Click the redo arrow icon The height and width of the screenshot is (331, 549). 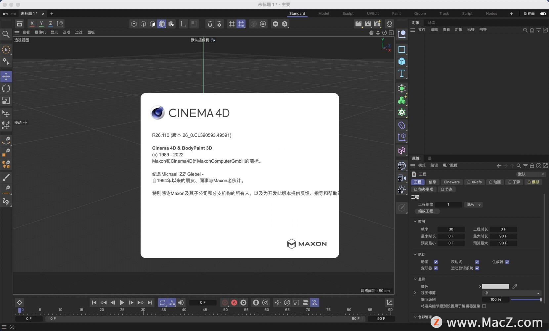tap(13, 14)
